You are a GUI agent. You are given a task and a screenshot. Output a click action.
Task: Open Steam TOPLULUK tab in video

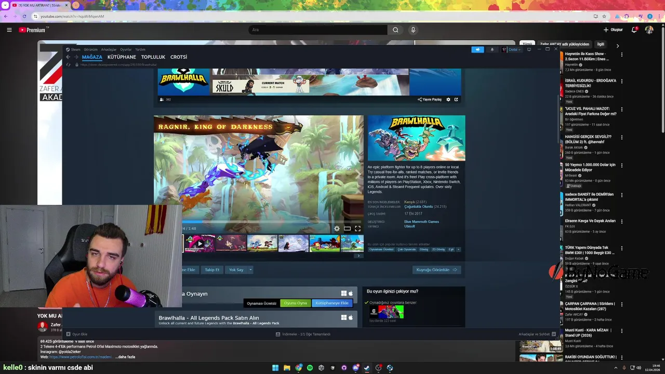tap(153, 57)
